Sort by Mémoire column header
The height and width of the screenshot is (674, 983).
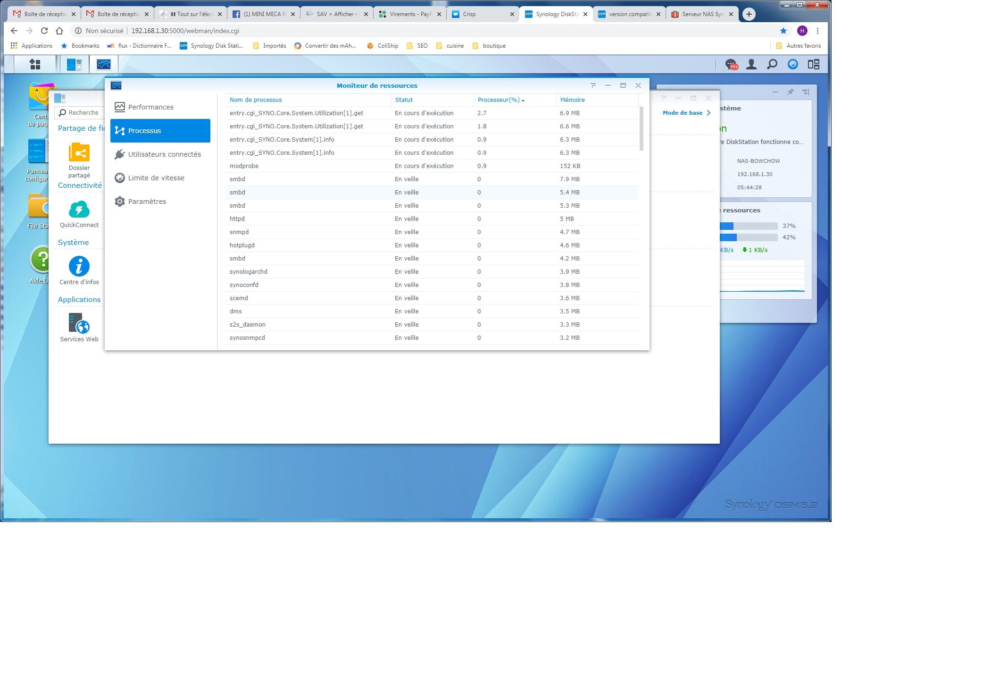[572, 100]
